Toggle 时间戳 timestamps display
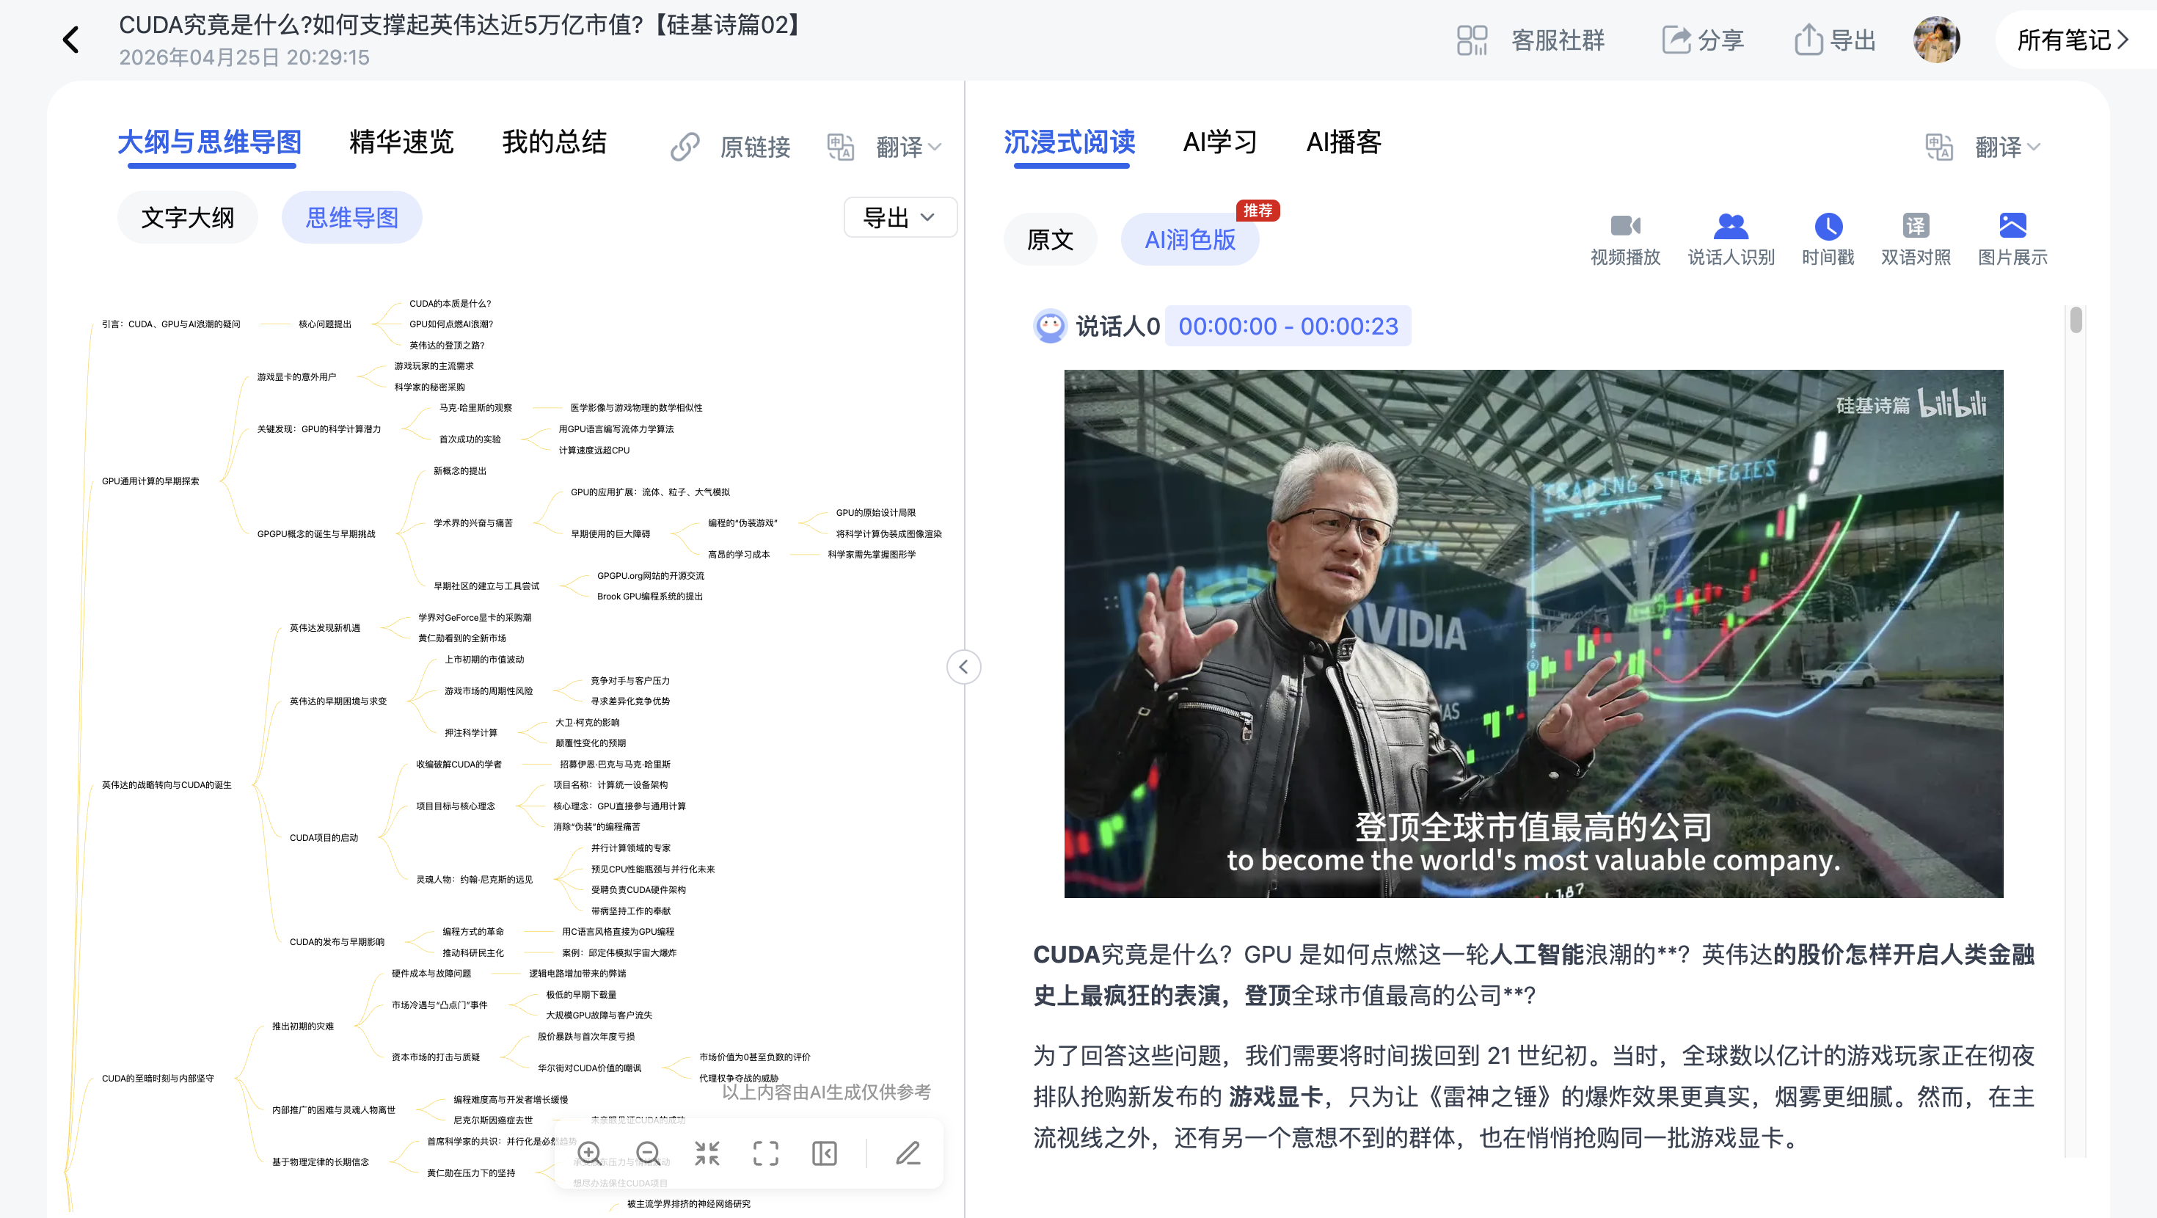 pos(1828,240)
